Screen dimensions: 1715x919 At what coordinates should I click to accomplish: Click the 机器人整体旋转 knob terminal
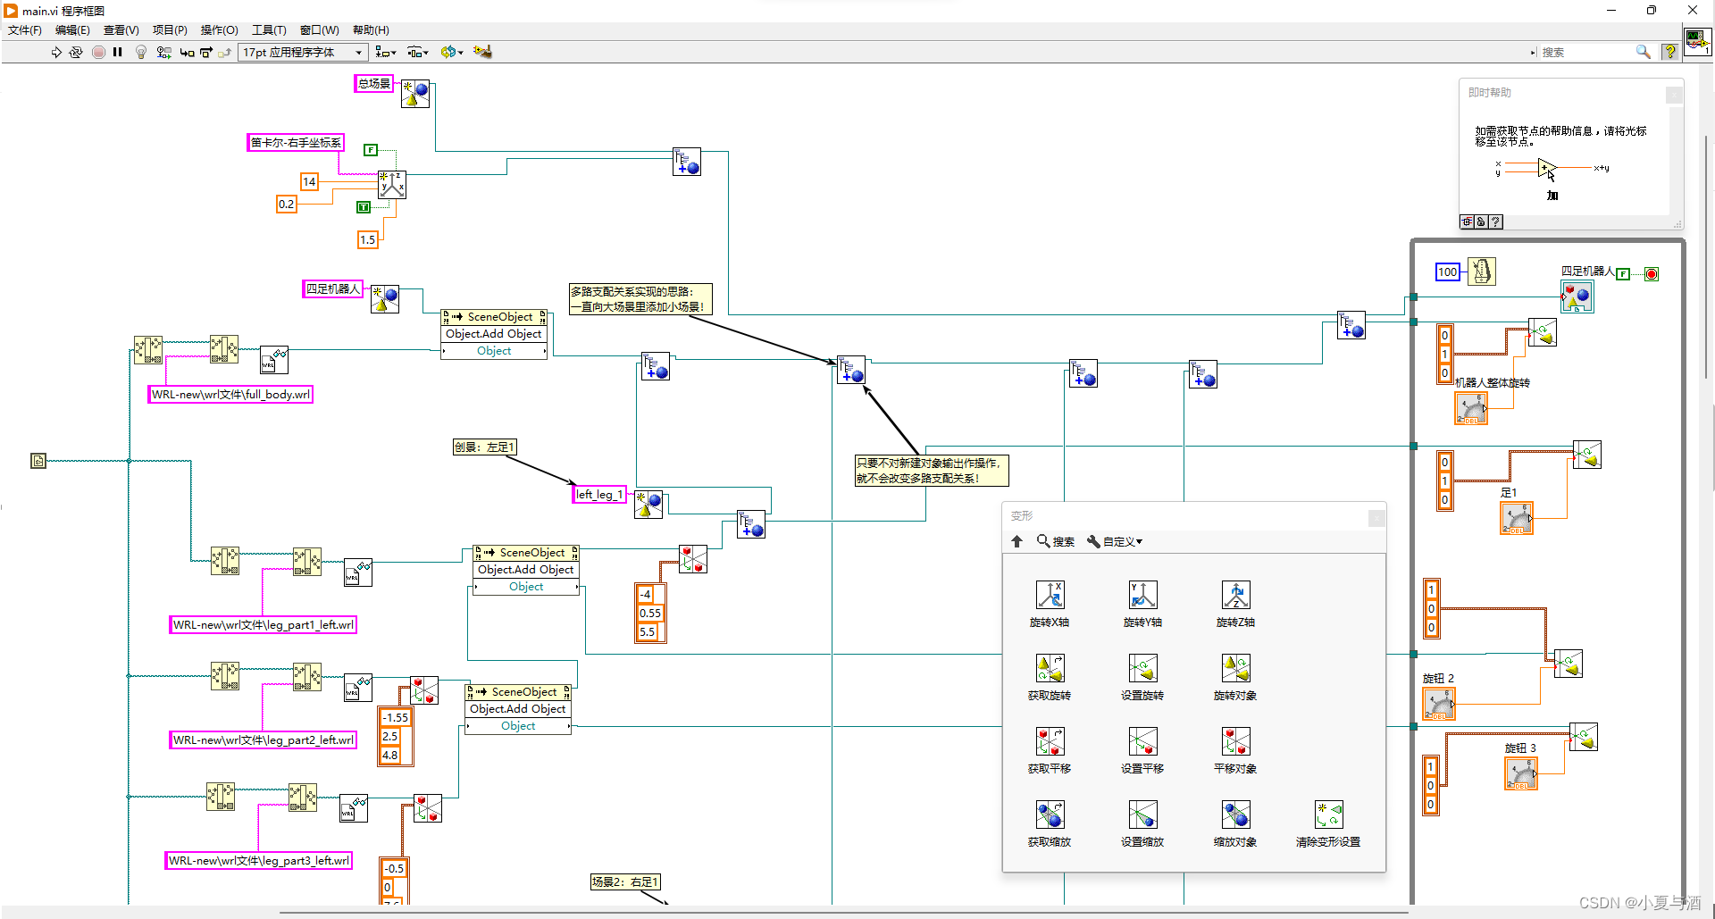click(x=1471, y=408)
